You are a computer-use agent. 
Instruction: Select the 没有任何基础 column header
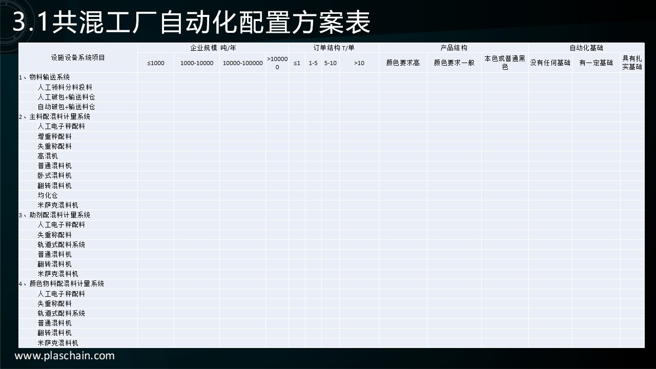click(550, 63)
